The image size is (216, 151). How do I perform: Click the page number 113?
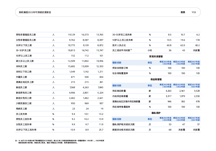[194, 12]
